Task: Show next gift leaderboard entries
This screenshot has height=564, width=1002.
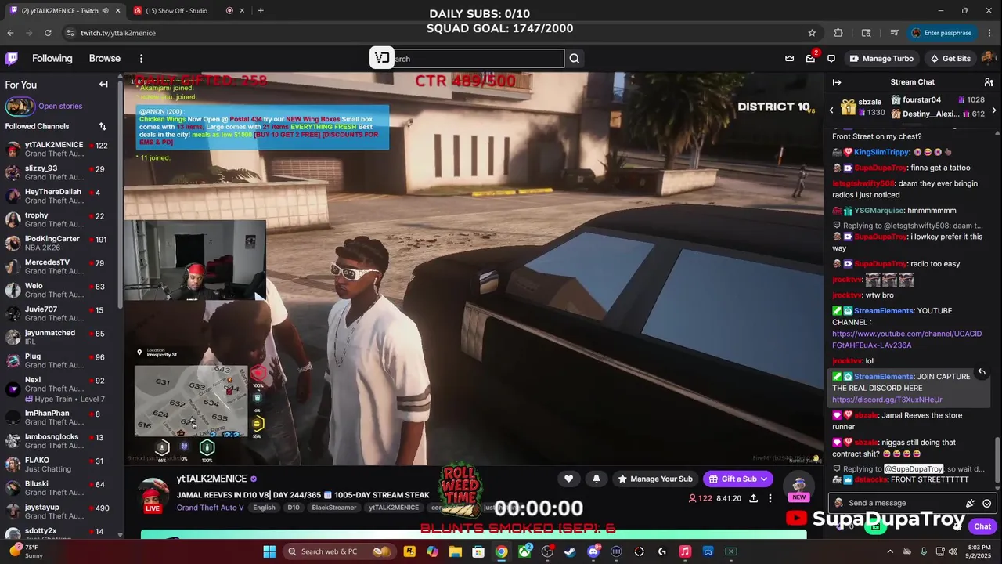Action: (994, 110)
